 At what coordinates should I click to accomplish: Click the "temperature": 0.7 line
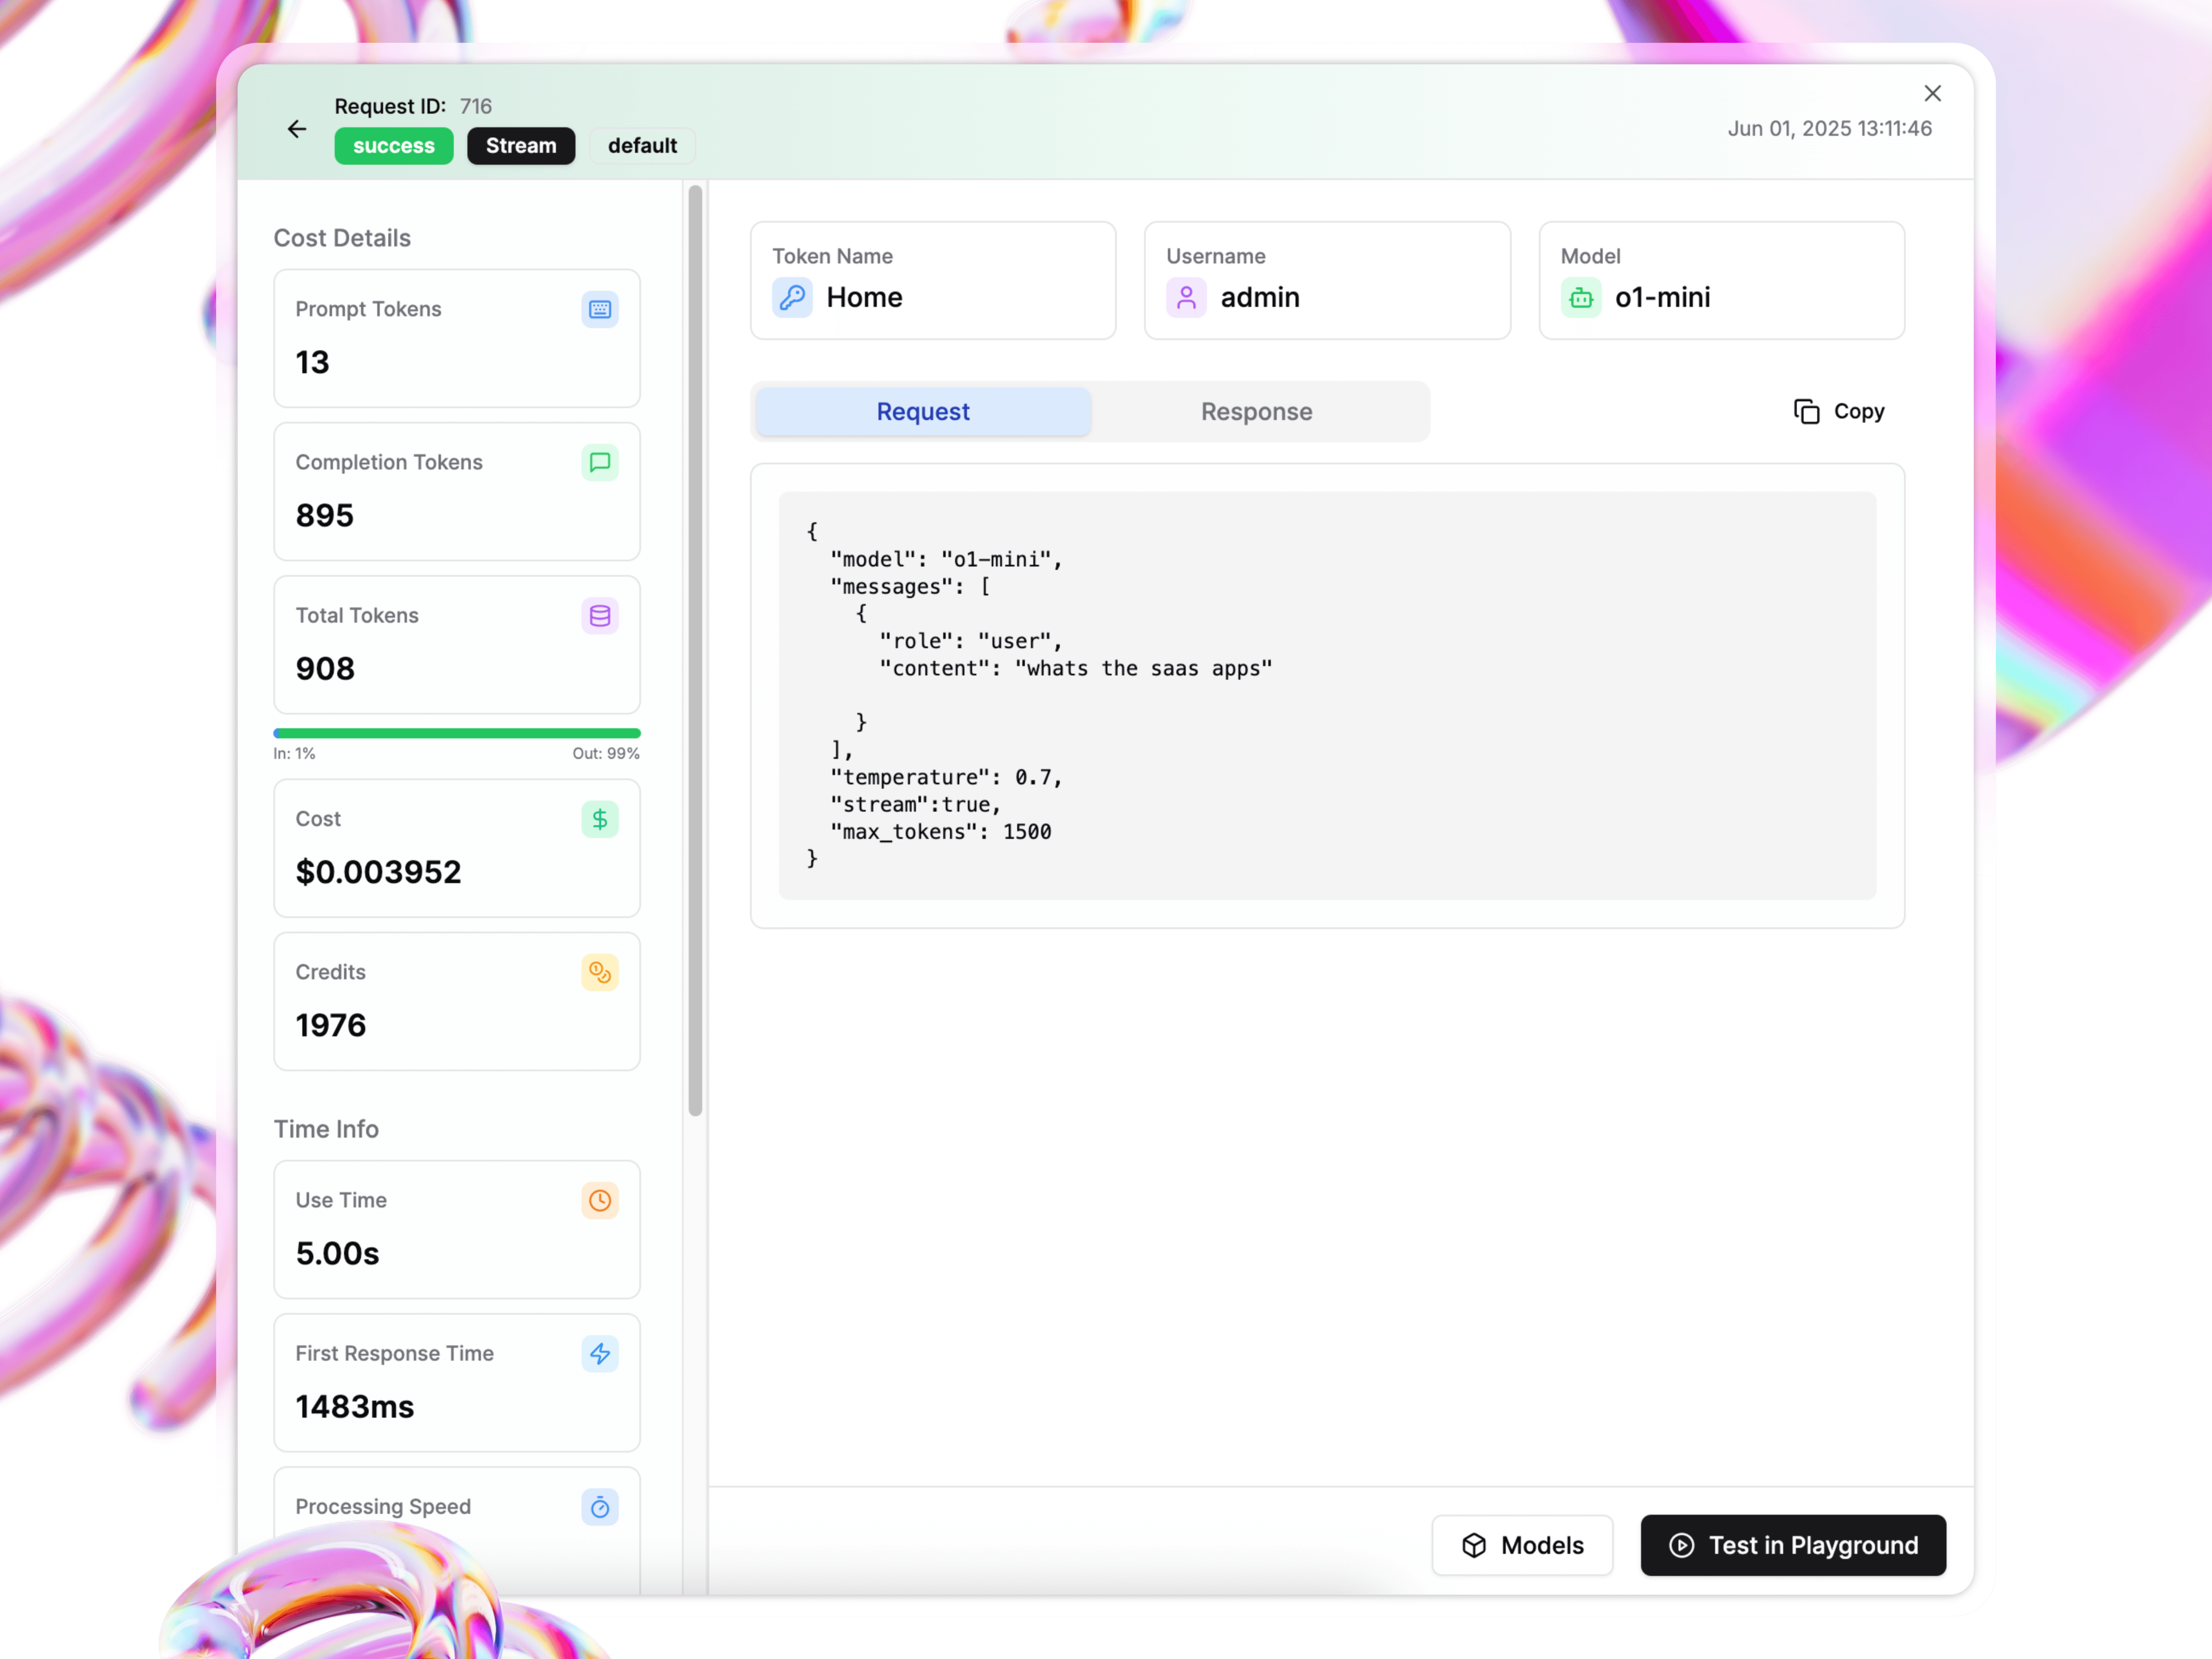point(946,777)
